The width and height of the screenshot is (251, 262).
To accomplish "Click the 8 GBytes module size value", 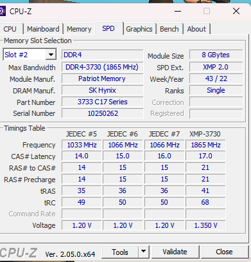I will pyautogui.click(x=216, y=55).
